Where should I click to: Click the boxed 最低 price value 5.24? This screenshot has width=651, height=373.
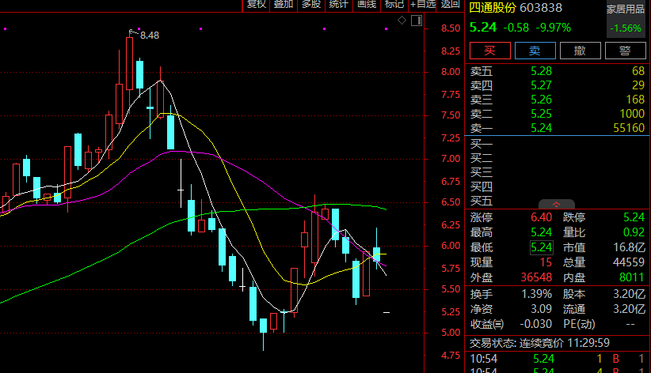click(541, 247)
